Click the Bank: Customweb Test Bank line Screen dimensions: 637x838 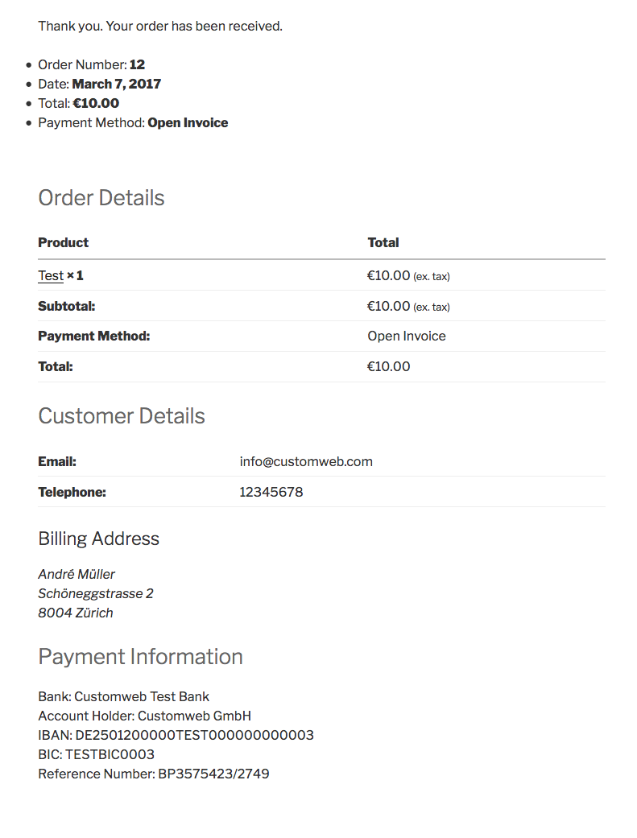tap(123, 696)
